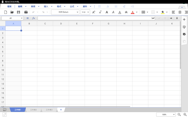Save the spreadsheet with the disk icon
Viewport: 188px width, 117px height.
pos(18,12)
